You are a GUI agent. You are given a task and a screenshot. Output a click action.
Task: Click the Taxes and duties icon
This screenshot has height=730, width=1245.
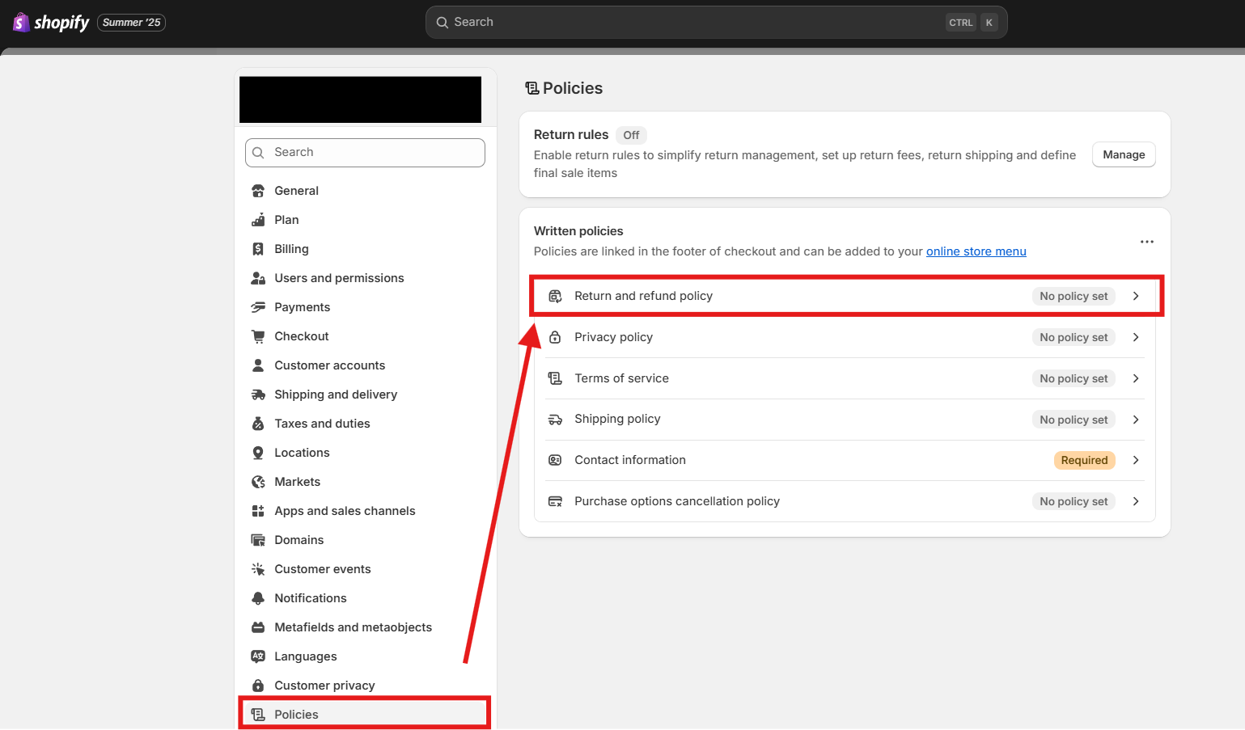(258, 424)
